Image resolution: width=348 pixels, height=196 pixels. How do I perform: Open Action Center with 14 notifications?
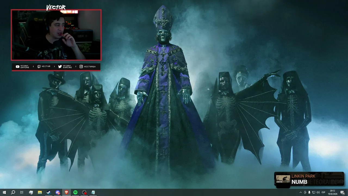(x=343, y=192)
